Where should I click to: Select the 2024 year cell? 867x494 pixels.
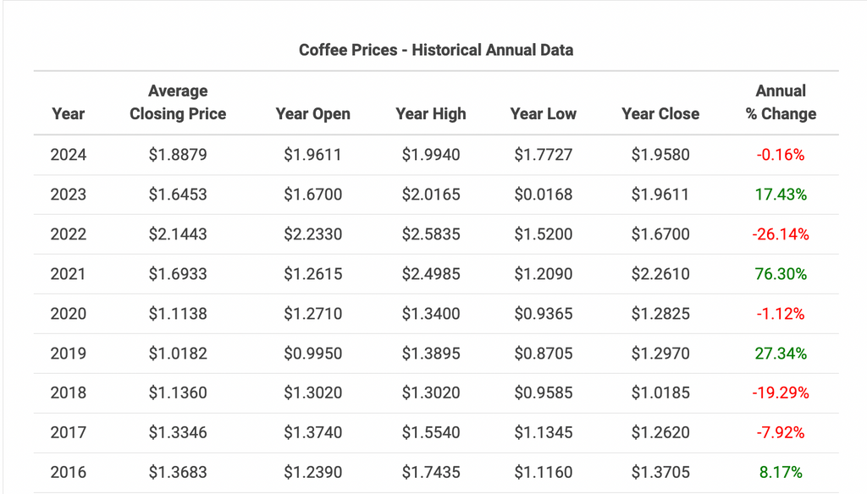(x=68, y=155)
